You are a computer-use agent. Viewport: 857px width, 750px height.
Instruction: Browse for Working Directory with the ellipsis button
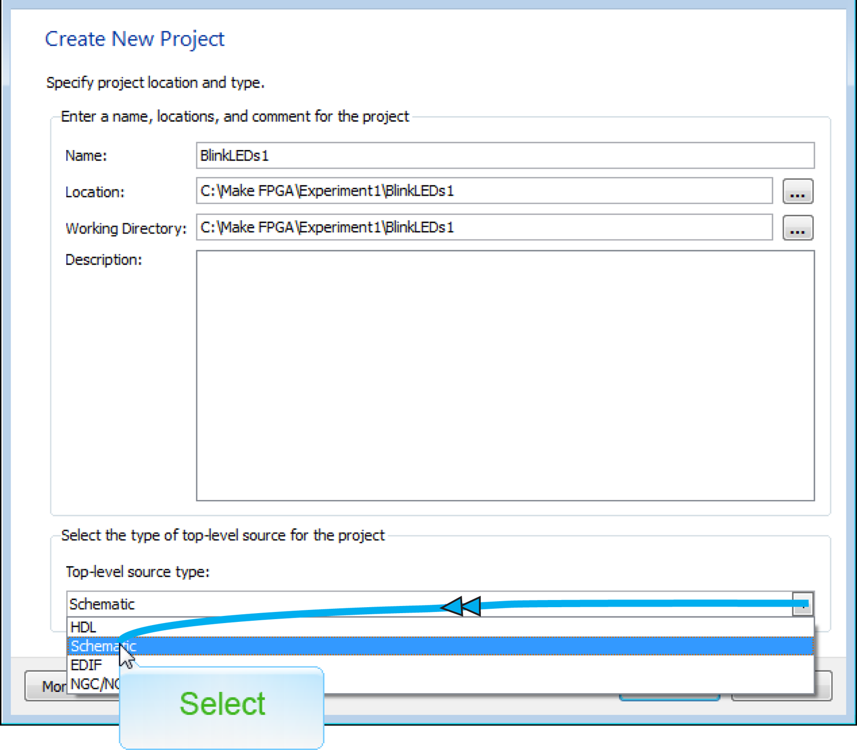pos(797,228)
